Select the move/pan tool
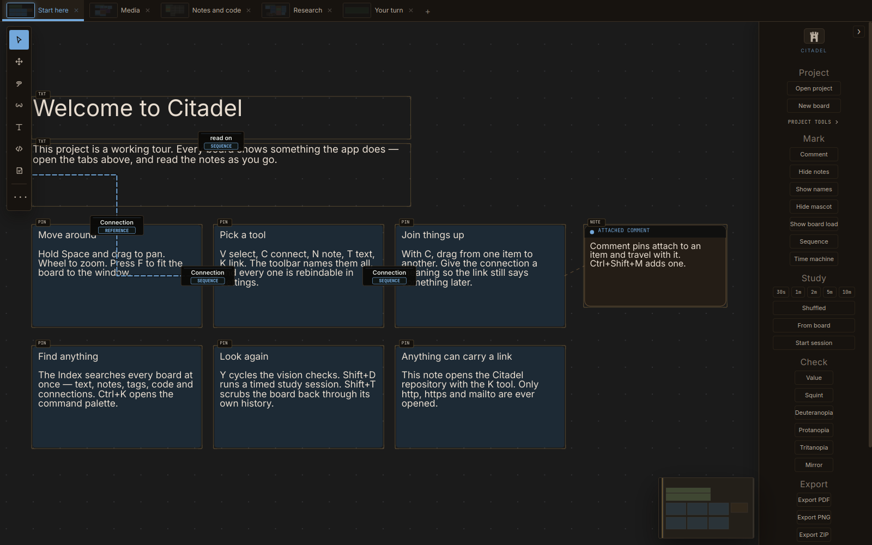Screen dimensions: 872x545 coord(19,62)
